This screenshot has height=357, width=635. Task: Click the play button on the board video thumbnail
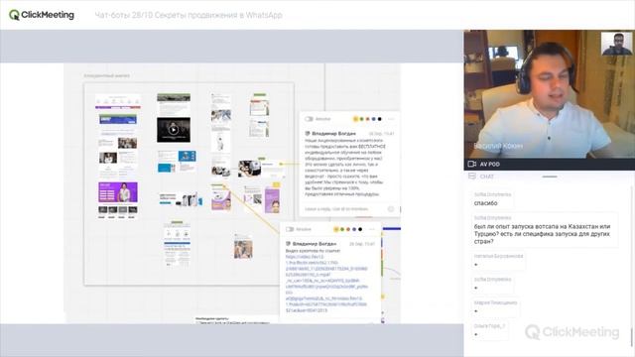[x=174, y=130]
